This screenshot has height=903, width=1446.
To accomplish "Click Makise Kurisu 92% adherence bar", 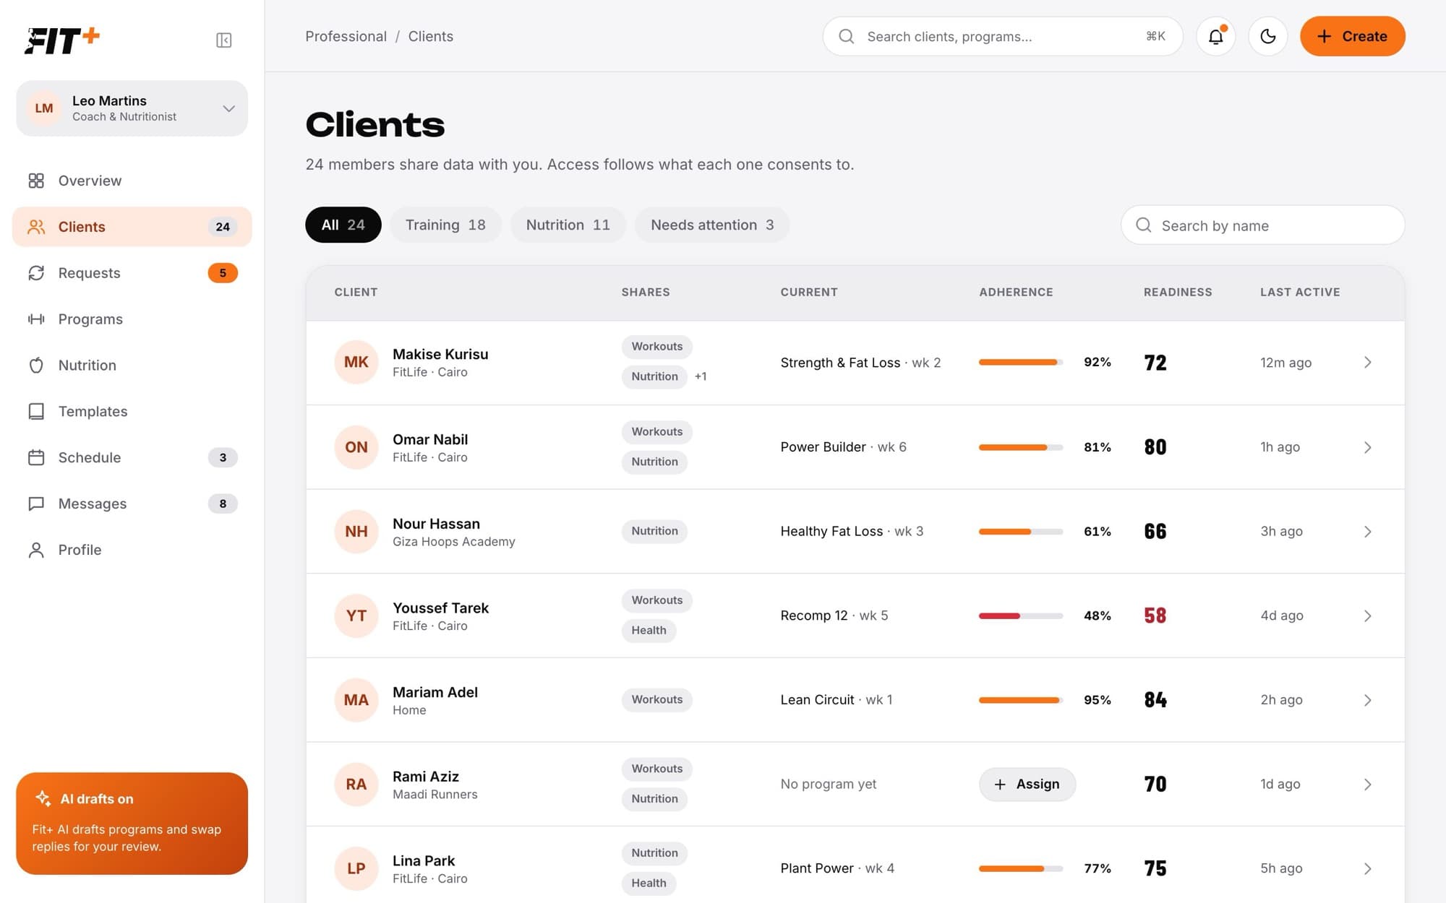I will (1021, 362).
